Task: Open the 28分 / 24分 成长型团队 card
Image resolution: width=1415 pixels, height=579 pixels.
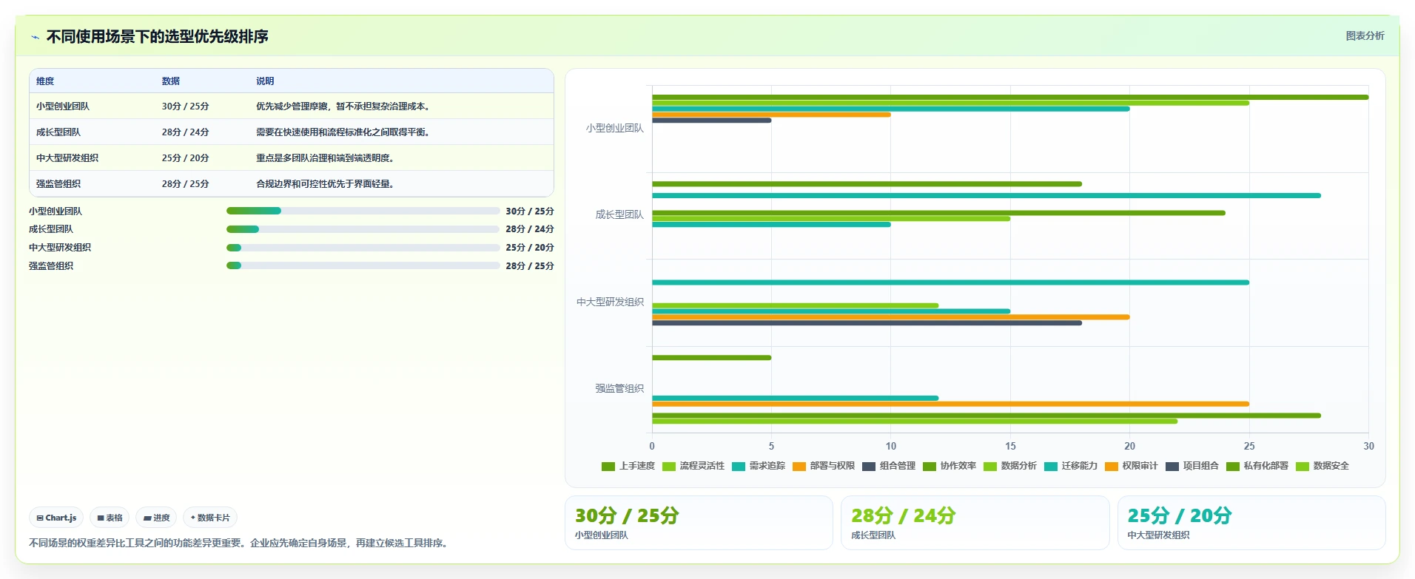Action: coord(975,523)
